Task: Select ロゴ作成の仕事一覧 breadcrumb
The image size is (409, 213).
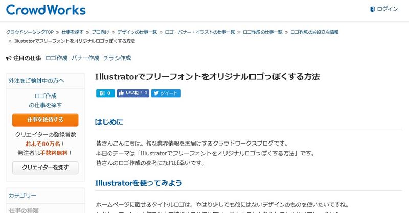Action: pos(263,32)
